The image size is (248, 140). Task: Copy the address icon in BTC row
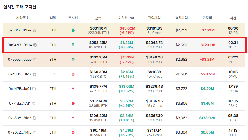pyautogui.click(x=34, y=74)
